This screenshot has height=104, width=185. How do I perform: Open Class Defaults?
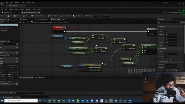click(66, 16)
